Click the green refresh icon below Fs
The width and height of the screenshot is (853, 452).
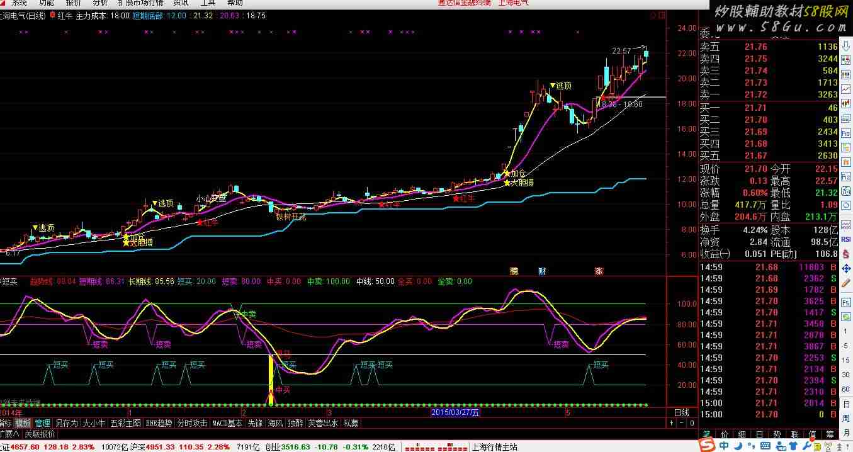[845, 317]
